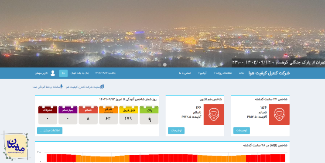The image size is (325, 163).
Task: Click the masked face icon for current index
Action: pos(214,114)
